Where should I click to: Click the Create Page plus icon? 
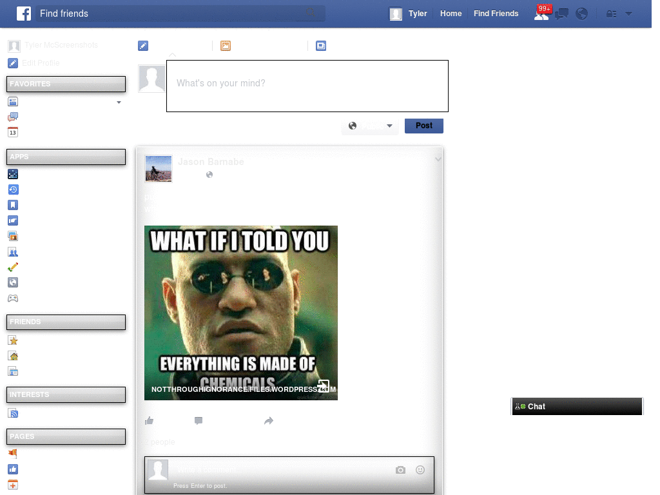click(x=13, y=485)
